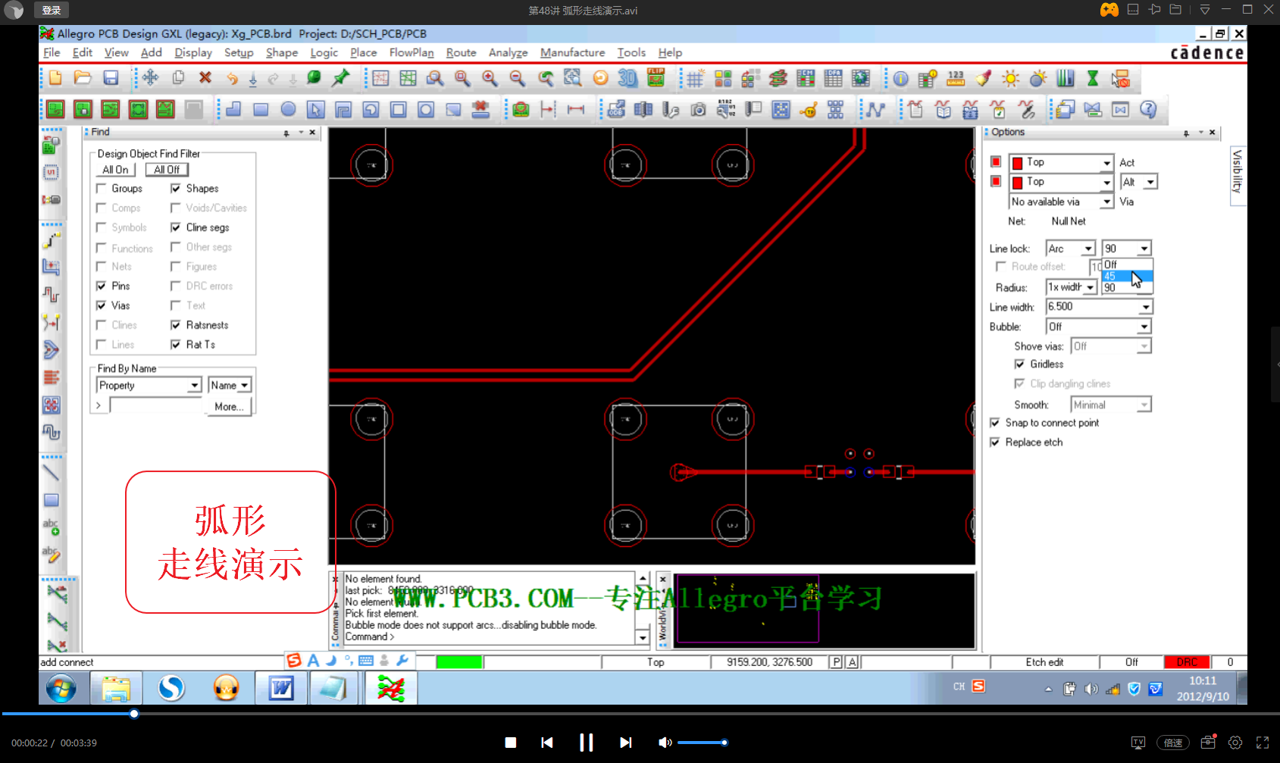Click the Flip design icon
Viewport: 1280px width, 763px height.
[x=656, y=77]
